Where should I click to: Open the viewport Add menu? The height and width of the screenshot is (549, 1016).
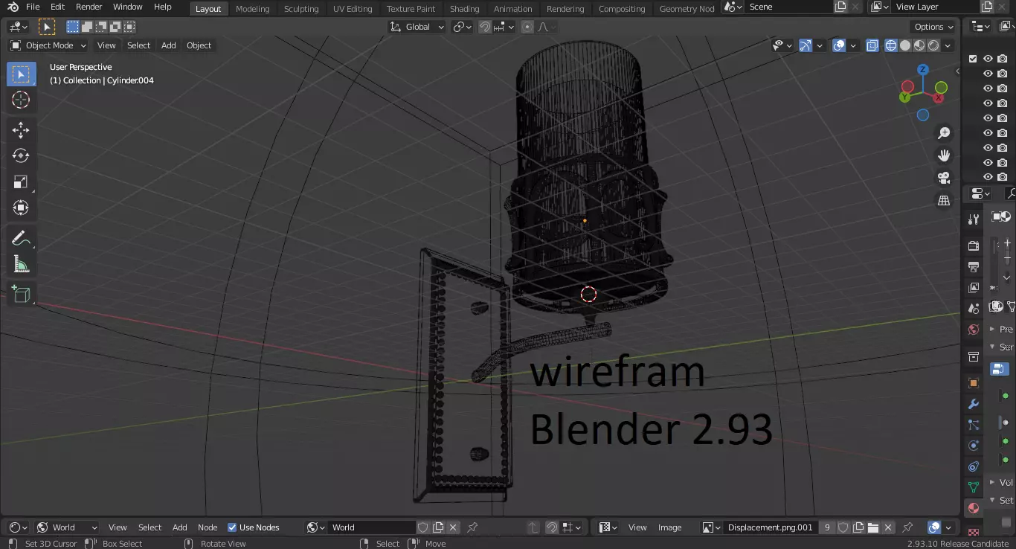169,45
